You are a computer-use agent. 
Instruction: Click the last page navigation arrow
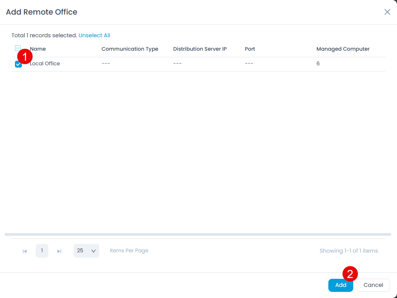(x=59, y=251)
